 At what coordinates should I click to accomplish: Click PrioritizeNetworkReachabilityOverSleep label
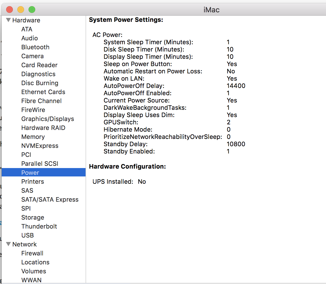coord(163,137)
